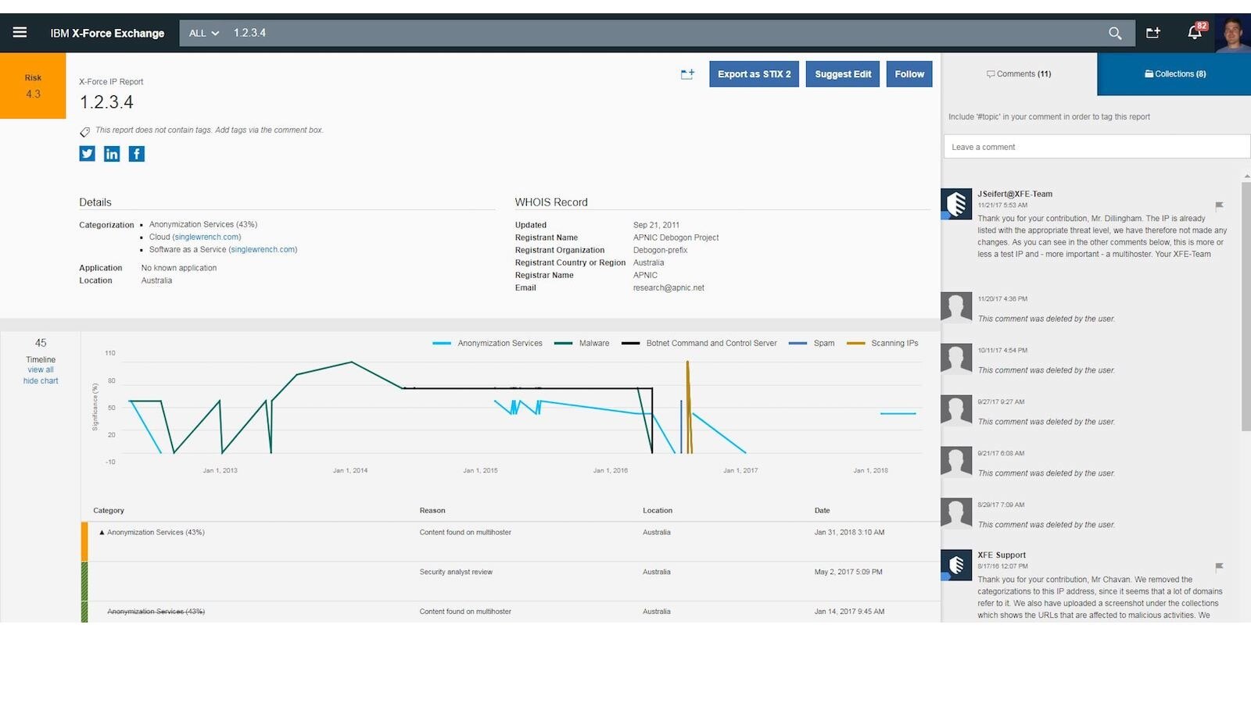Viewport: 1251px width, 703px height.
Task: Click the Security analyst review reason cell
Action: pos(456,573)
